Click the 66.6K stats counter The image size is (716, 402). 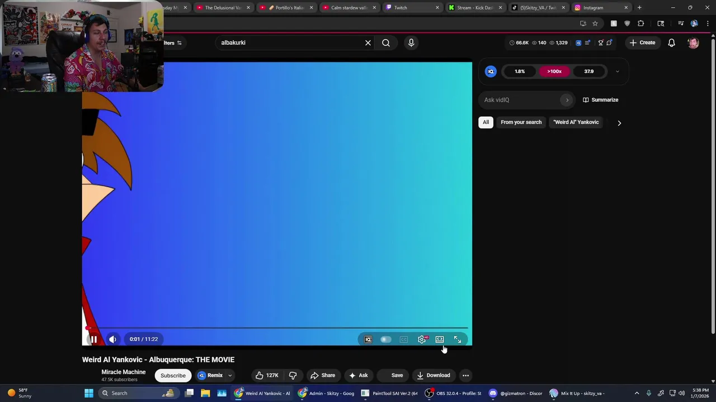coord(519,43)
